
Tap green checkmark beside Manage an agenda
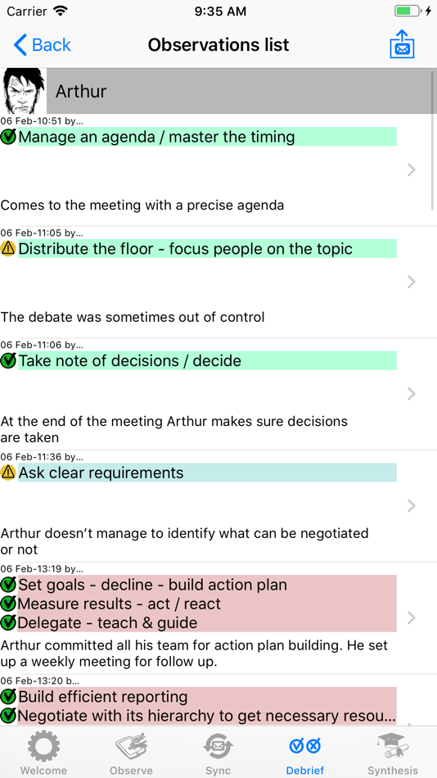[8, 137]
